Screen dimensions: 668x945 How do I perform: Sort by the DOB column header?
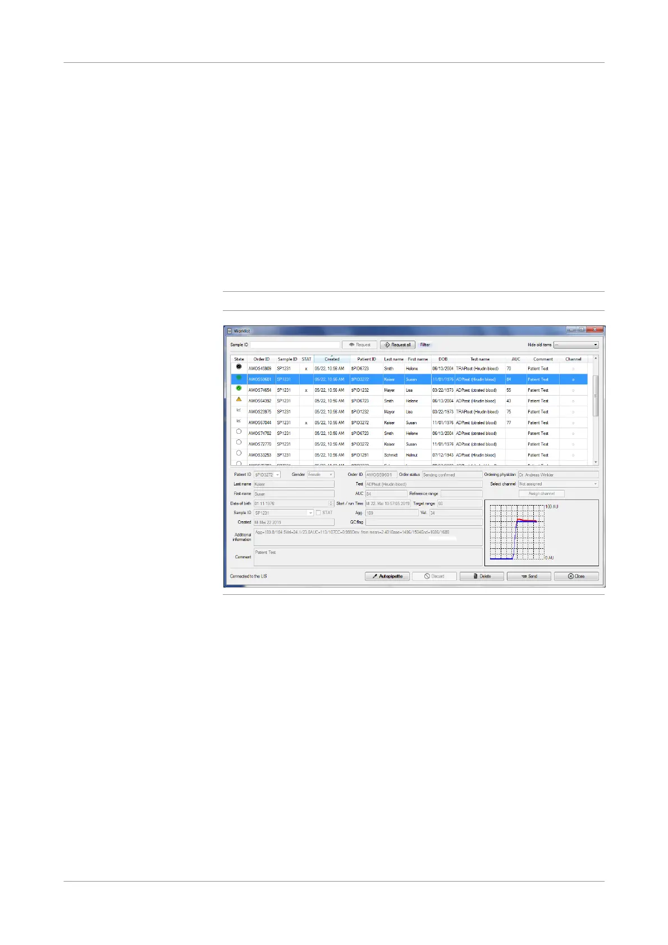pos(443,359)
